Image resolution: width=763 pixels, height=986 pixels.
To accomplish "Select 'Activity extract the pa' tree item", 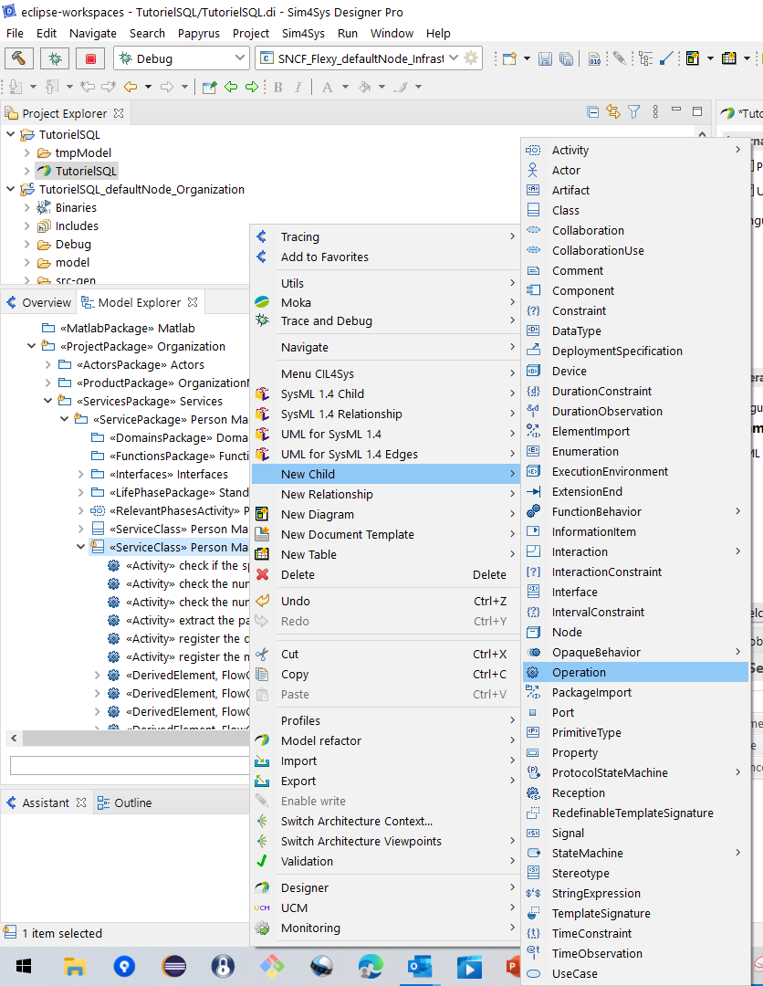I will point(179,620).
